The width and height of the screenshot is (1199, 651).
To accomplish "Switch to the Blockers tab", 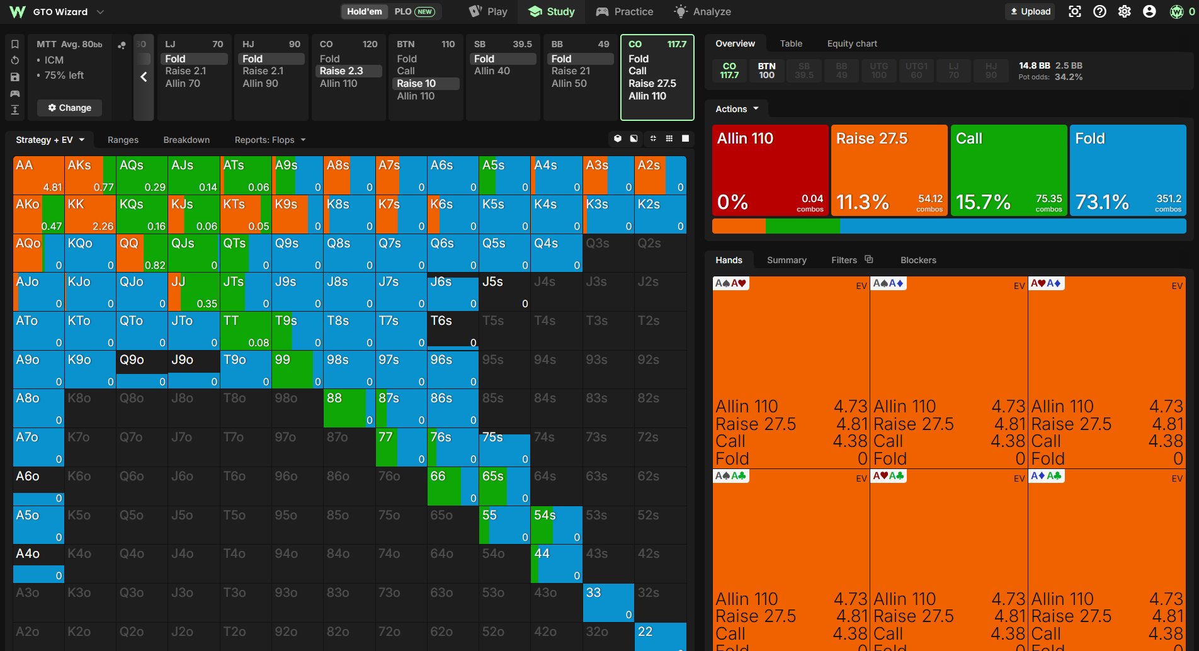I will click(x=918, y=260).
